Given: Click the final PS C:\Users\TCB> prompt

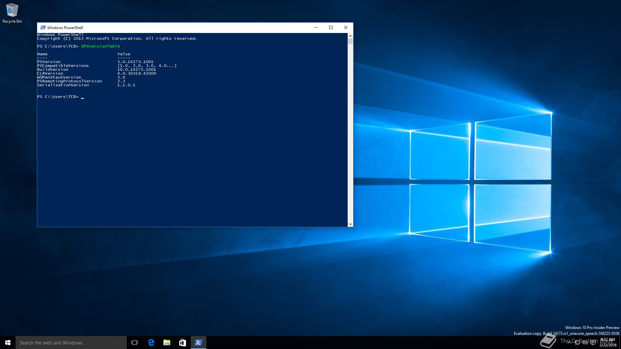Looking at the screenshot, I should click(x=58, y=97).
